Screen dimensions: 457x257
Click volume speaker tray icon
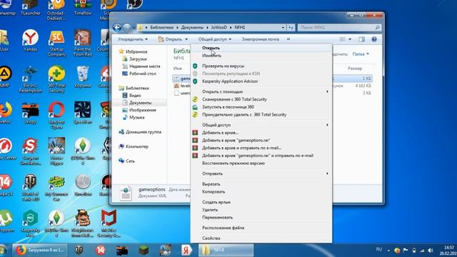point(431,251)
